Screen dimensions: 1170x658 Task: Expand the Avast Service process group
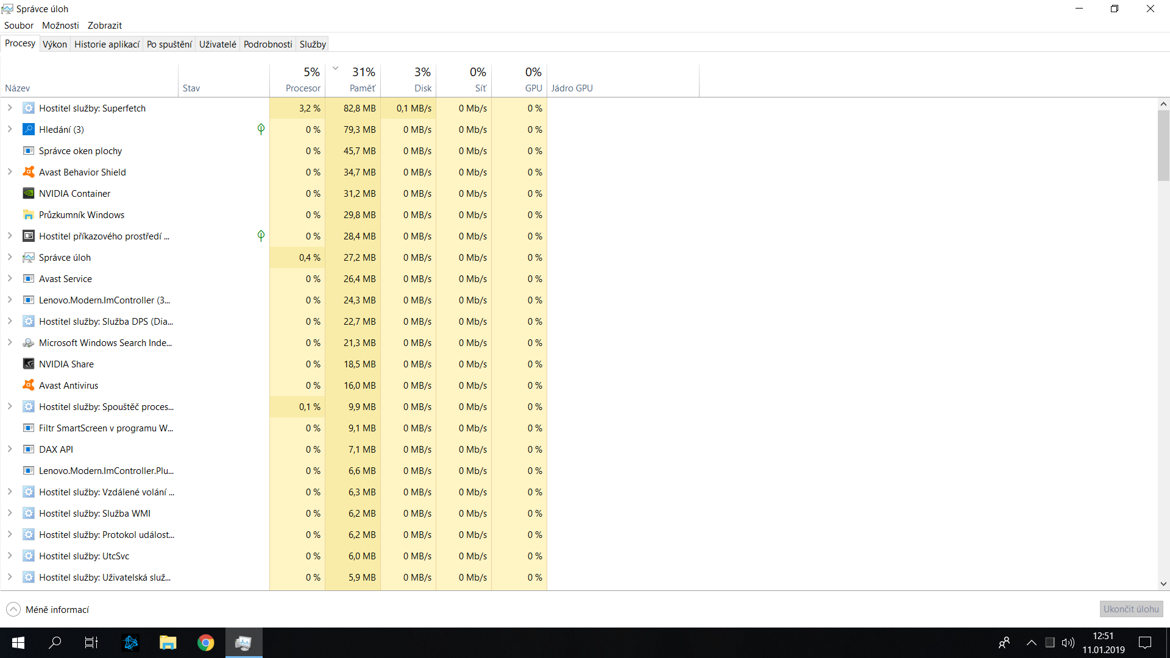pyautogui.click(x=10, y=278)
